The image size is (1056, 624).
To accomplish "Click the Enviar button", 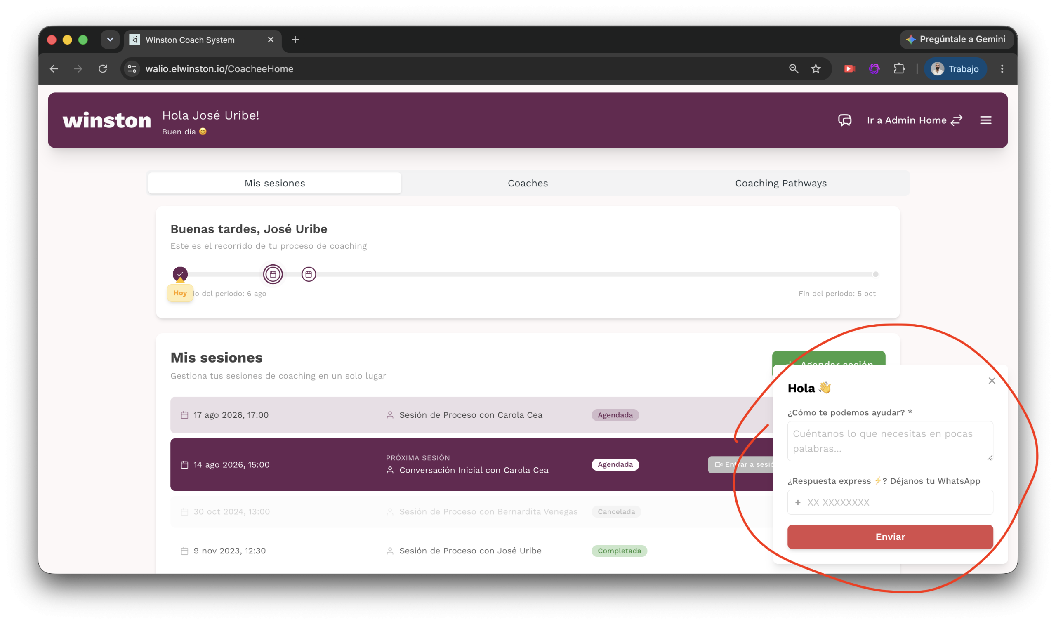I will 890,537.
